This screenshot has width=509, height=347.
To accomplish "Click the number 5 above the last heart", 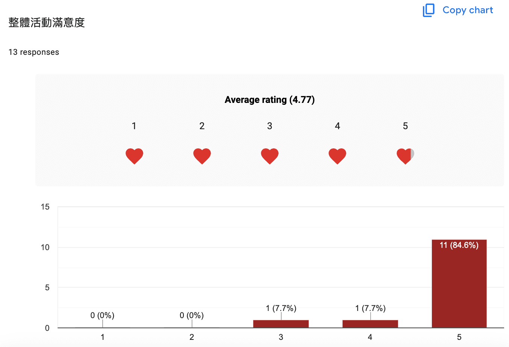I will point(405,126).
